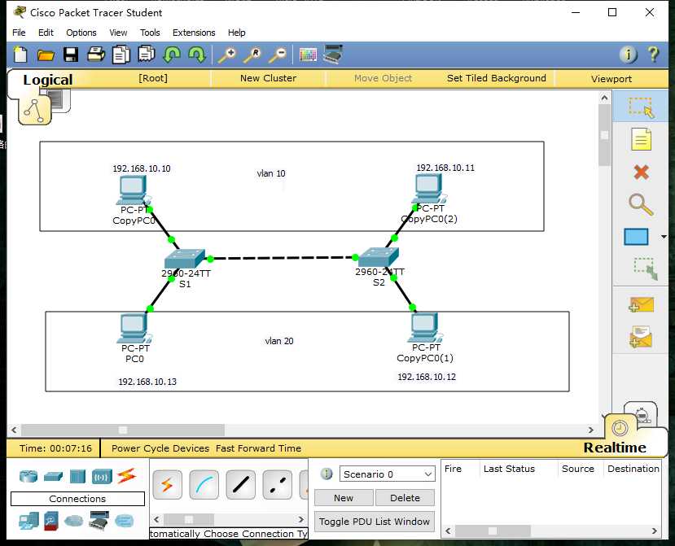Open the View menu
Screen dimensions: 675x546
click(118, 33)
